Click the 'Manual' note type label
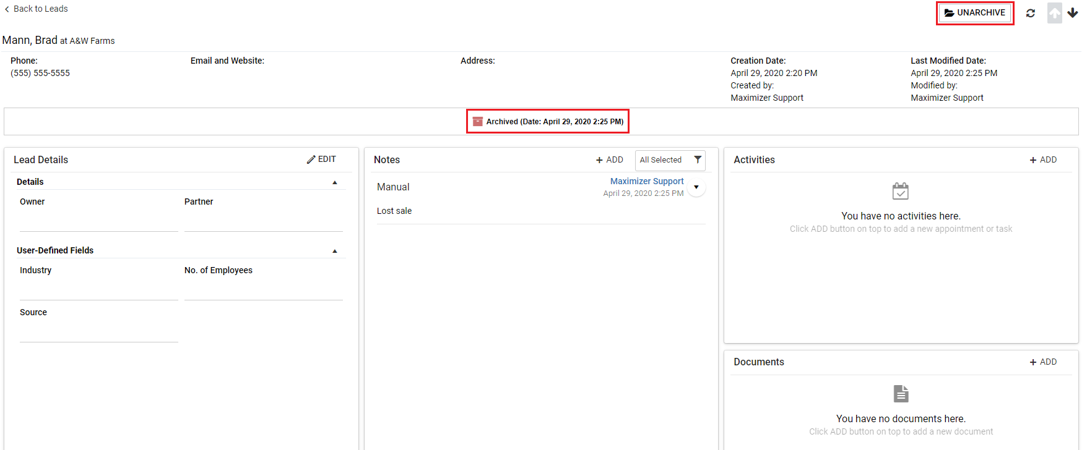Image resolution: width=1087 pixels, height=450 pixels. [x=393, y=187]
